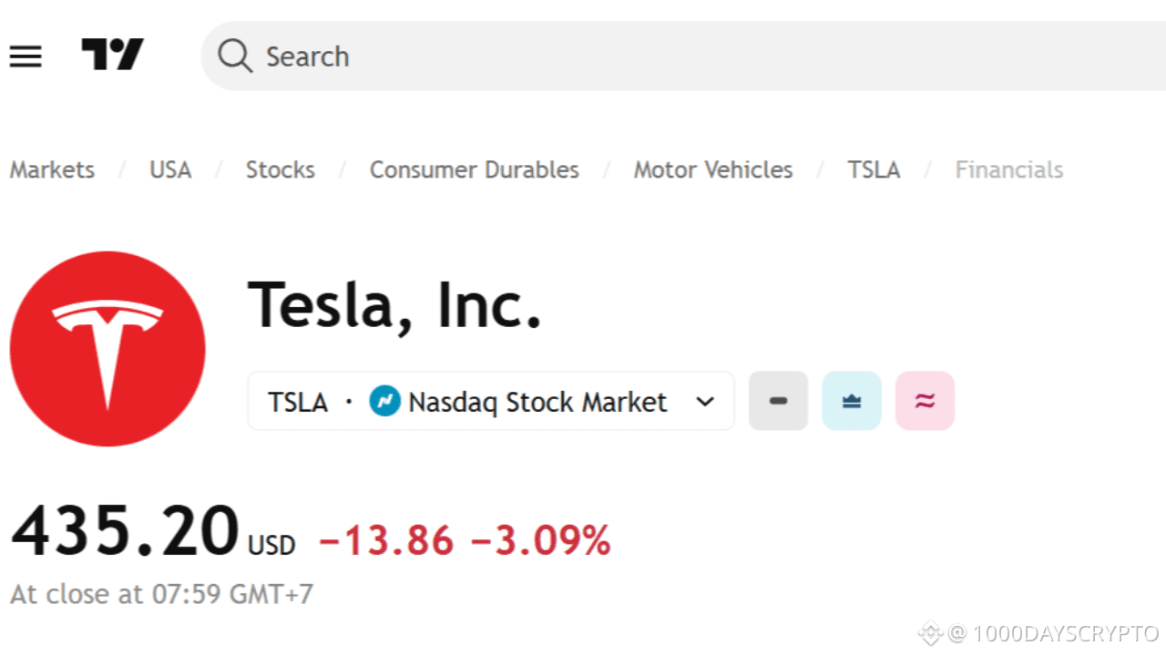The image size is (1166, 656).
Task: Expand the TSLA Nasdaq Stock Market dropdown
Action: point(705,401)
